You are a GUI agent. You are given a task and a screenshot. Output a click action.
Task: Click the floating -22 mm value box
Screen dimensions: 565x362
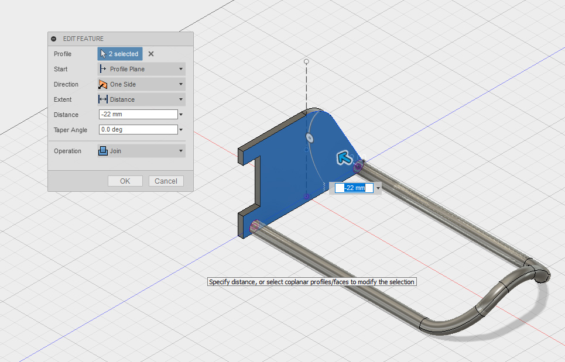click(x=354, y=188)
